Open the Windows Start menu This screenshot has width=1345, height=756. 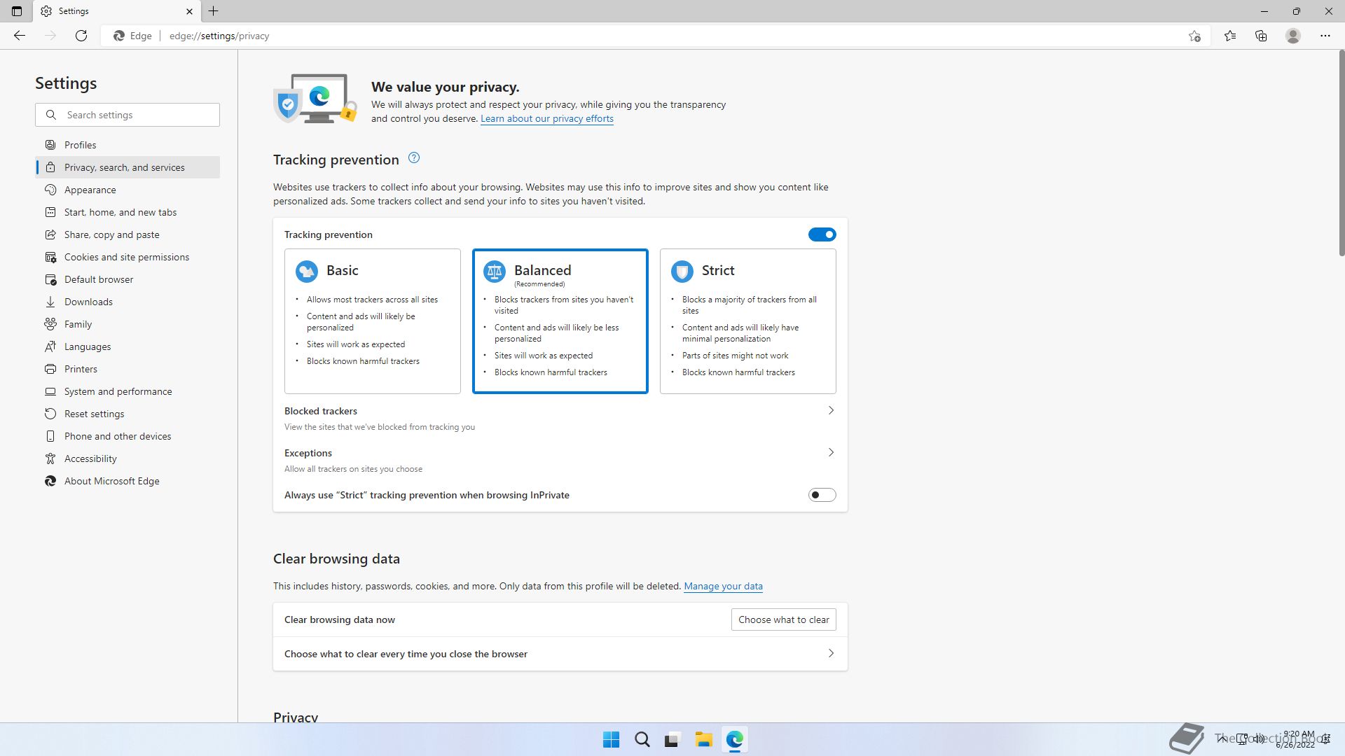[611, 740]
